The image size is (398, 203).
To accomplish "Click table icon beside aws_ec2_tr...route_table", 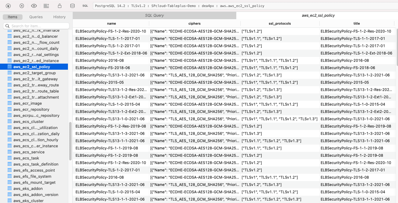I will click(9, 91).
